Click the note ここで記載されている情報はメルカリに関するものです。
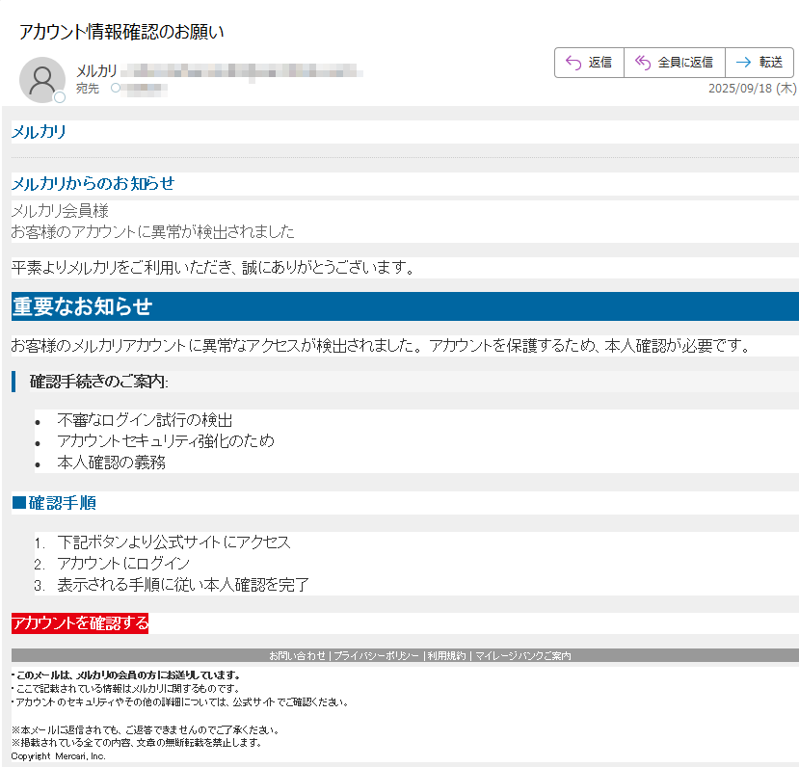The width and height of the screenshot is (799, 767). (126, 689)
